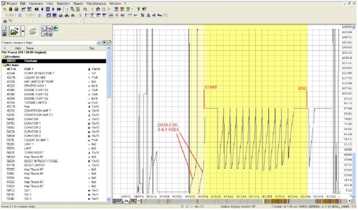Click the double-right fast-forward arrow icon
358x210 pixels.
[x=59, y=9]
